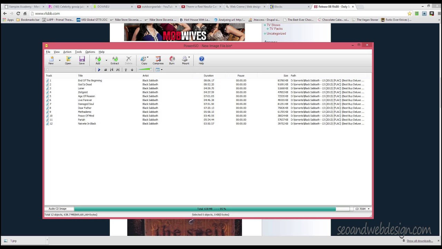Extract files with the Extract icon
The width and height of the screenshot is (442, 249).
(x=115, y=61)
